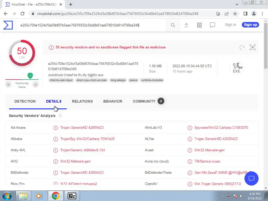Open the similarity graph icon
The height and width of the screenshot is (201, 268).
point(253,47)
